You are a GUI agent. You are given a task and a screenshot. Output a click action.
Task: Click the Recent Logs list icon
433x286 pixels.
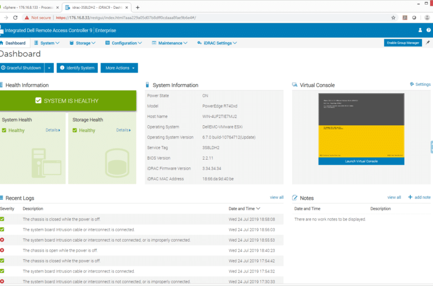[1, 198]
